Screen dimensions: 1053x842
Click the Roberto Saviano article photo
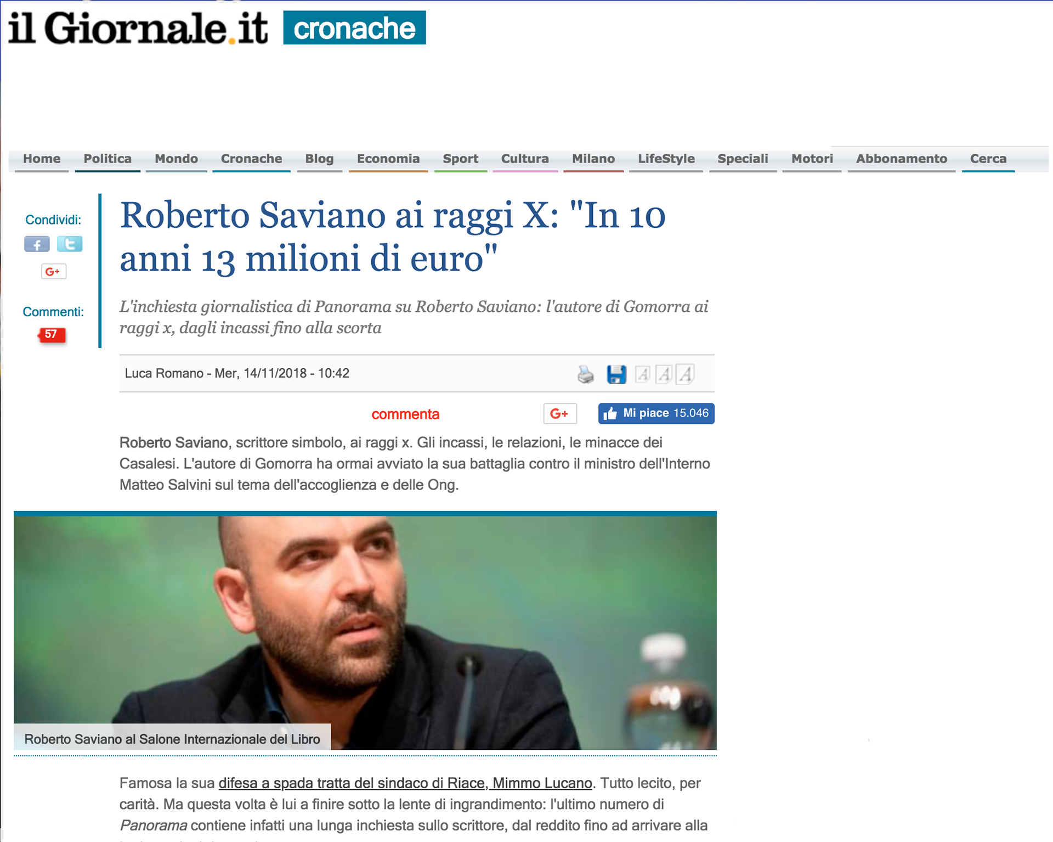[x=365, y=632]
